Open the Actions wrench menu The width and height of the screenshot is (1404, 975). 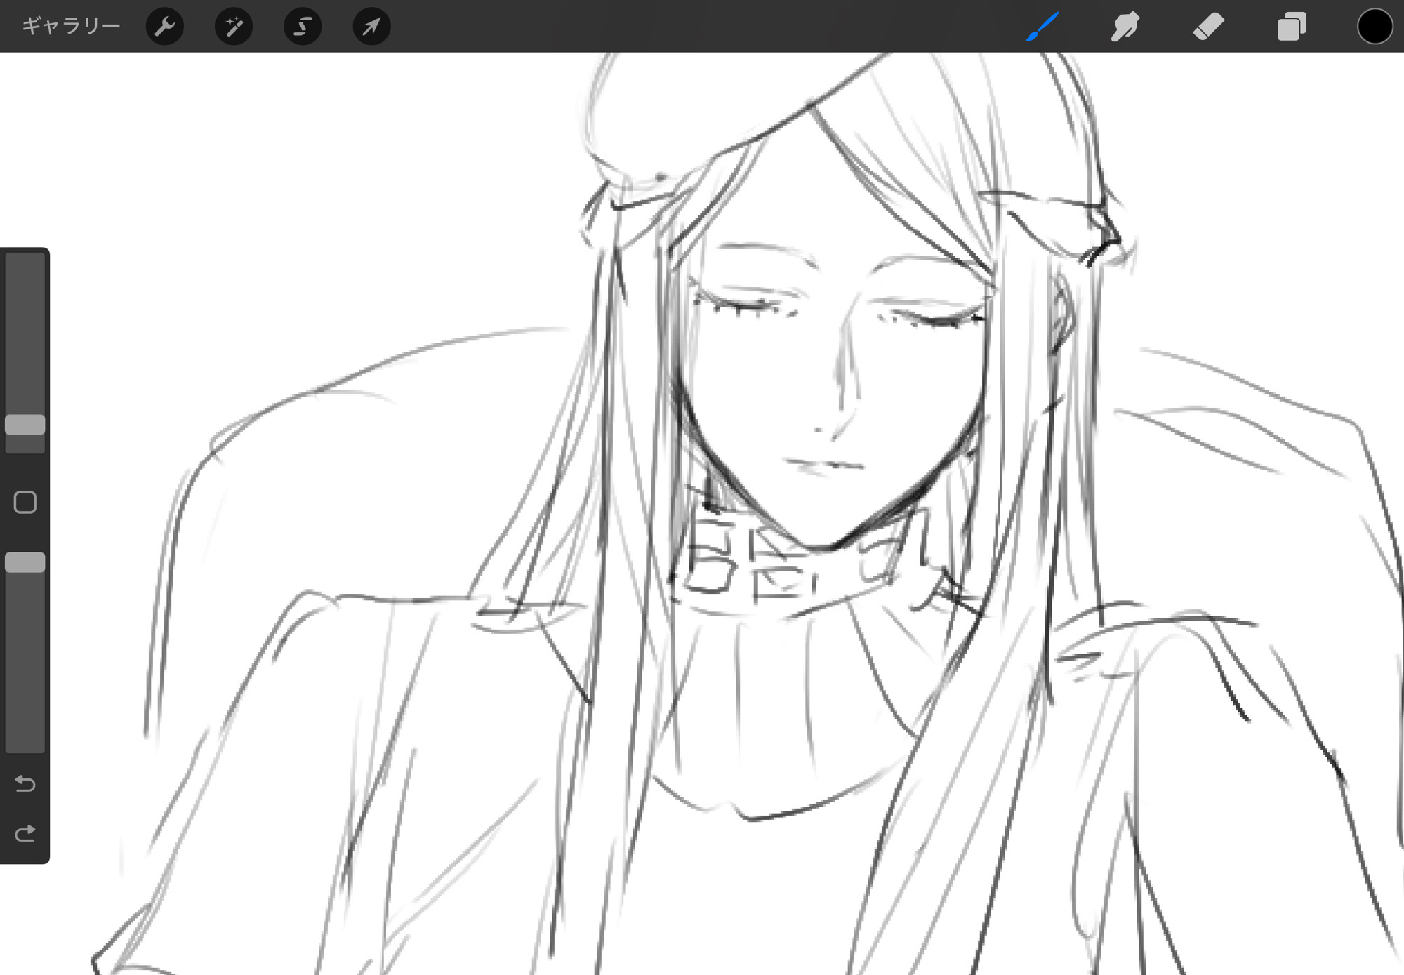click(x=164, y=27)
